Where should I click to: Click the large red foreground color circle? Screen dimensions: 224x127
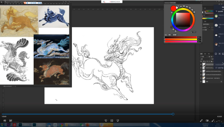click(173, 8)
